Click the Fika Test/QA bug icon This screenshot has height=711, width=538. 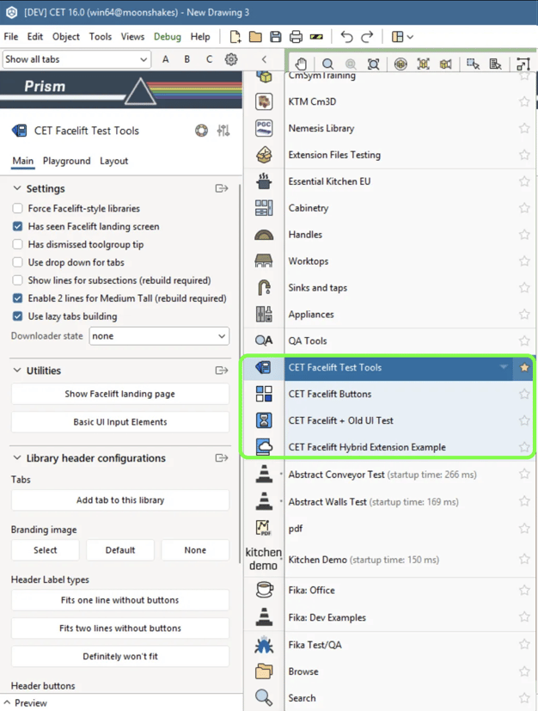(x=264, y=645)
